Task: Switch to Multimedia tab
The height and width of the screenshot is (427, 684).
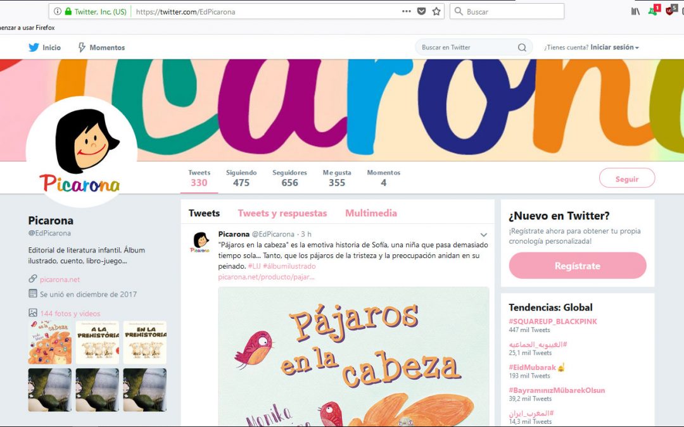Action: 371,213
